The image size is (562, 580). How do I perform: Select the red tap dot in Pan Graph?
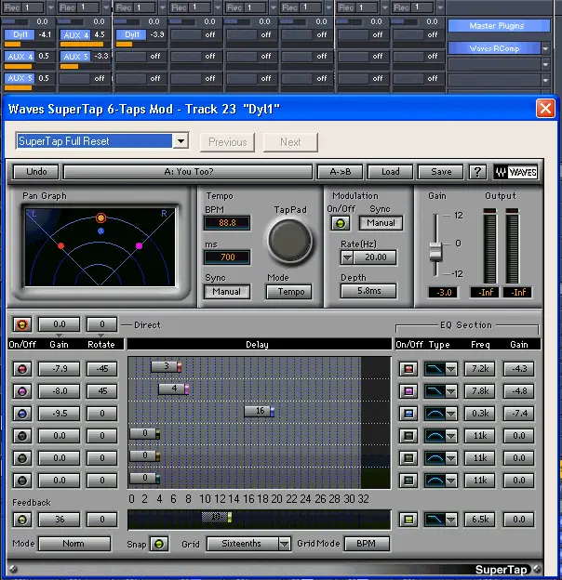tap(61, 246)
